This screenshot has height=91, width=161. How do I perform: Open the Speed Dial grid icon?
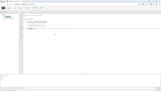coord(10,4)
